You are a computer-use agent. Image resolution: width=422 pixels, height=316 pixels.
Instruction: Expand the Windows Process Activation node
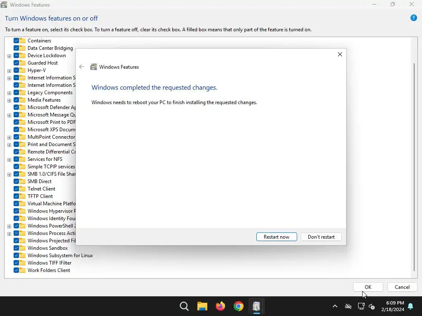(9, 234)
